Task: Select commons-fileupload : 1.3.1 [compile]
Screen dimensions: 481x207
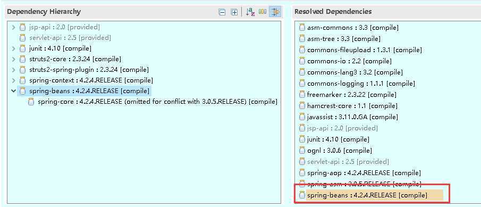Action: (x=365, y=49)
